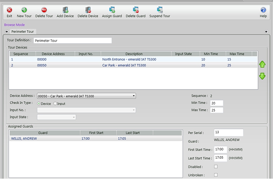
Task: Select table row Car Park - emerald IAT TS300
Action: click(133, 65)
